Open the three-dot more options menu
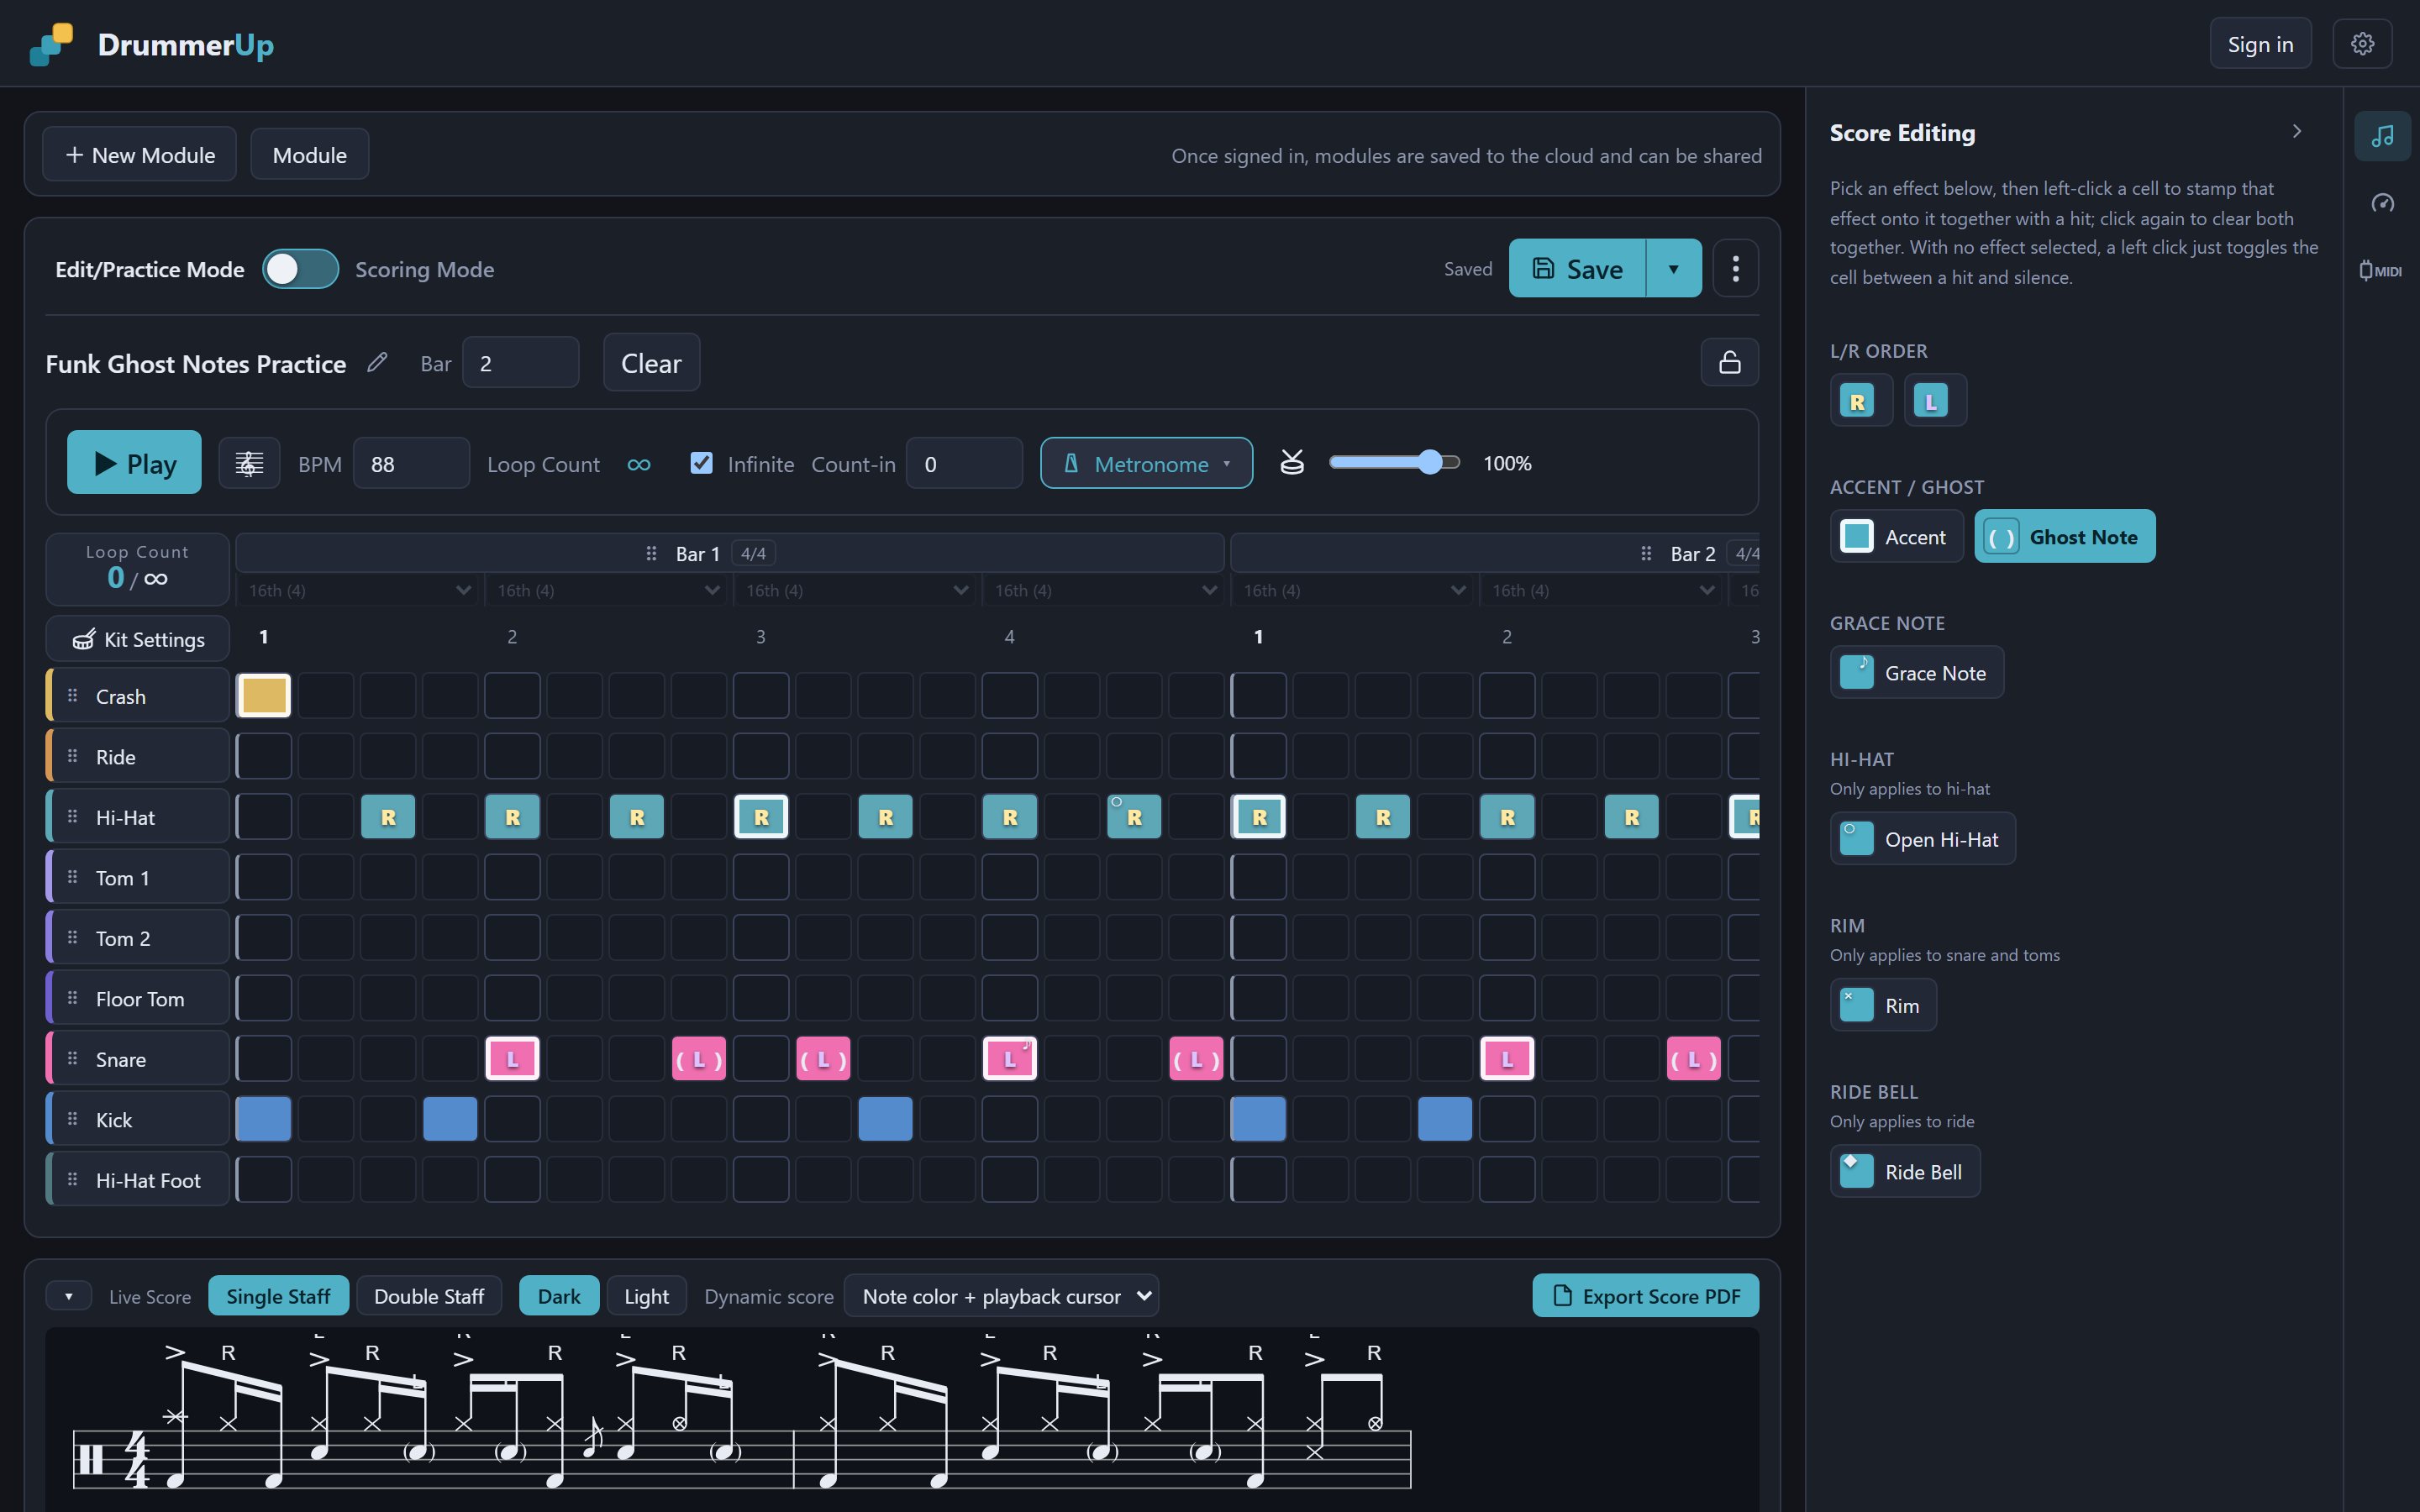 1735,268
